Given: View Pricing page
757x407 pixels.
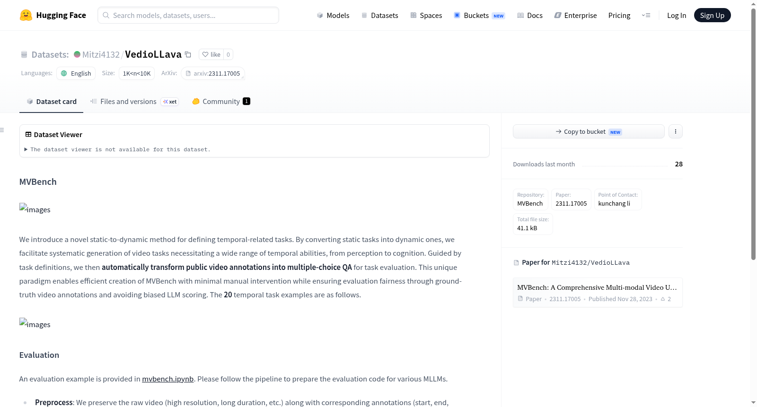Looking at the screenshot, I should [x=619, y=15].
